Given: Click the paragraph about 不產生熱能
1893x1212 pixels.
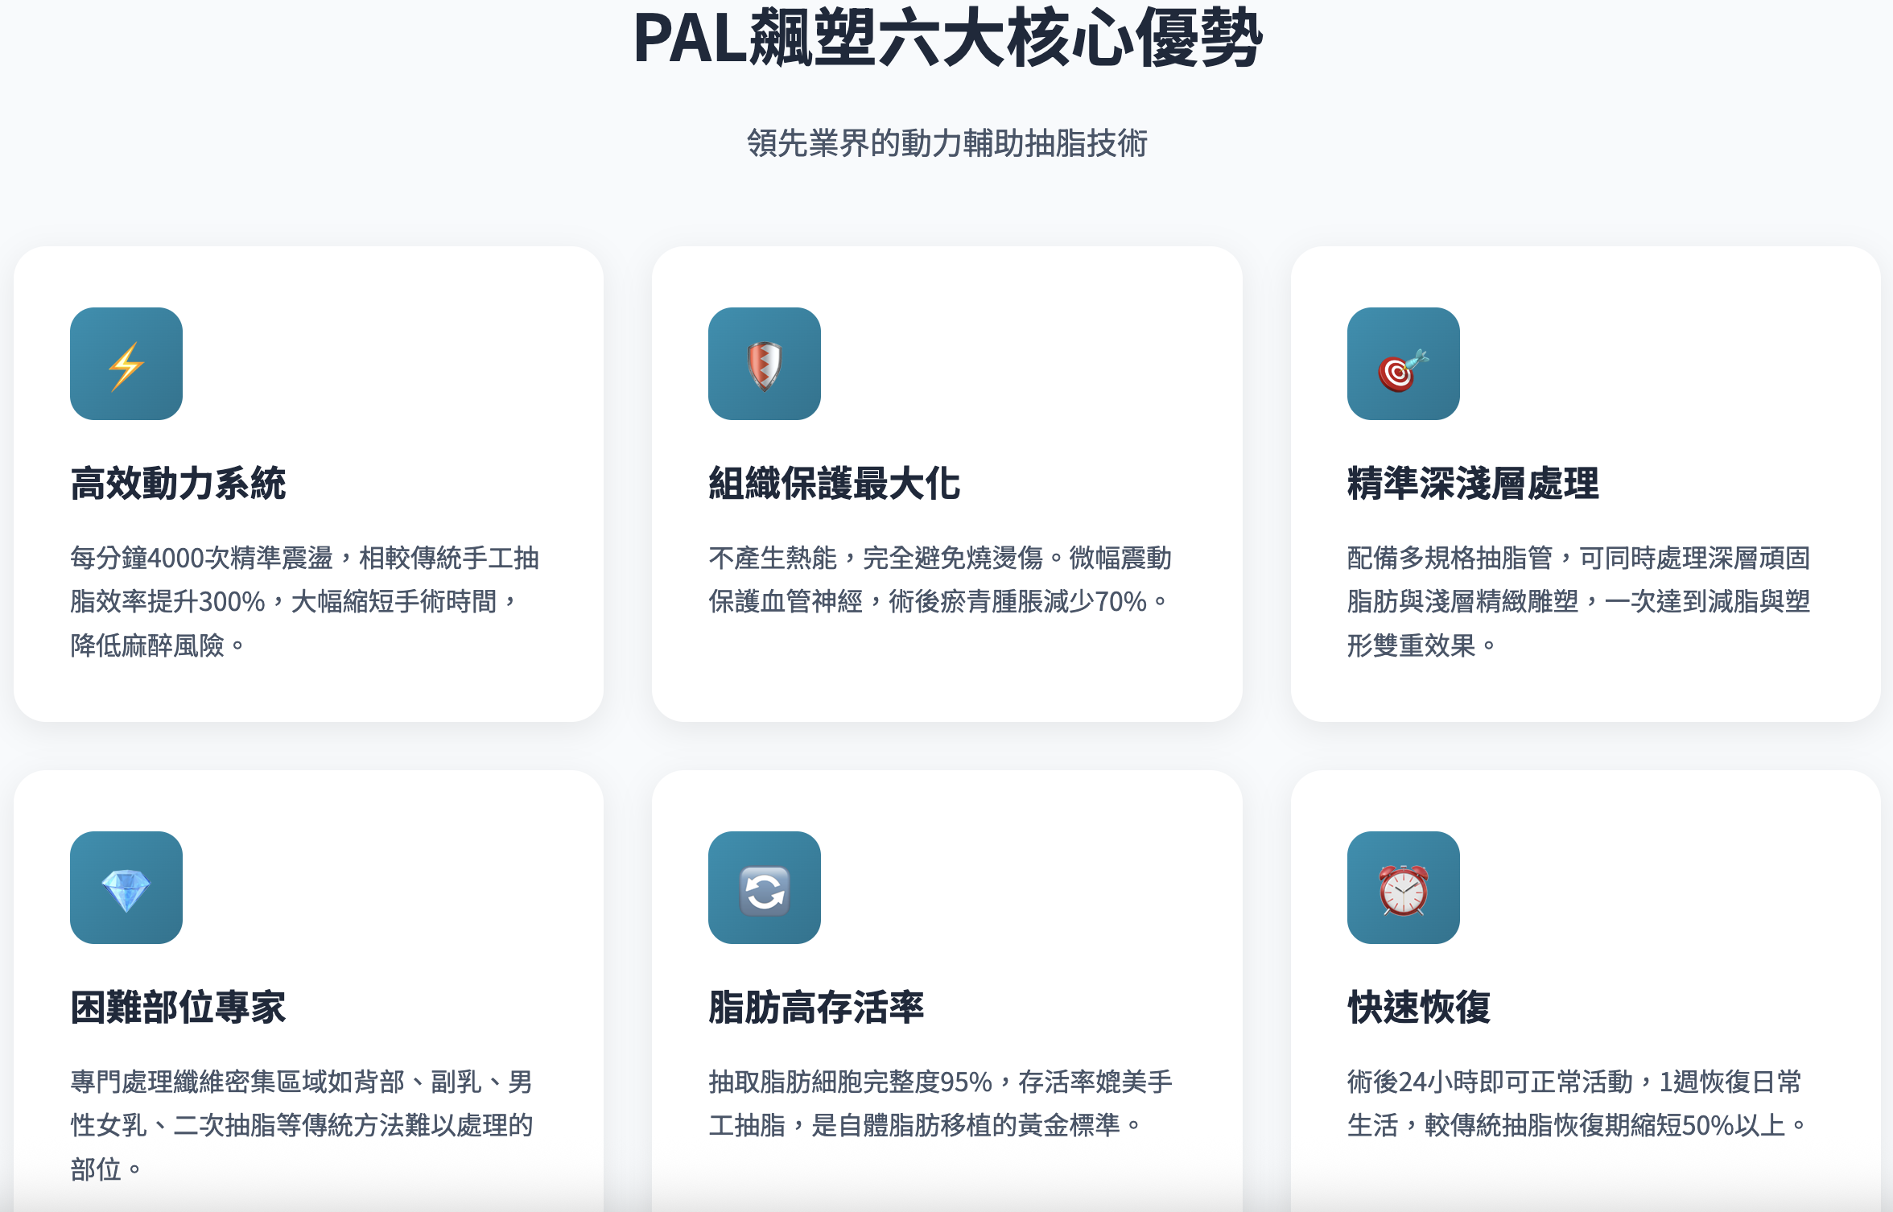Looking at the screenshot, I should tap(940, 579).
